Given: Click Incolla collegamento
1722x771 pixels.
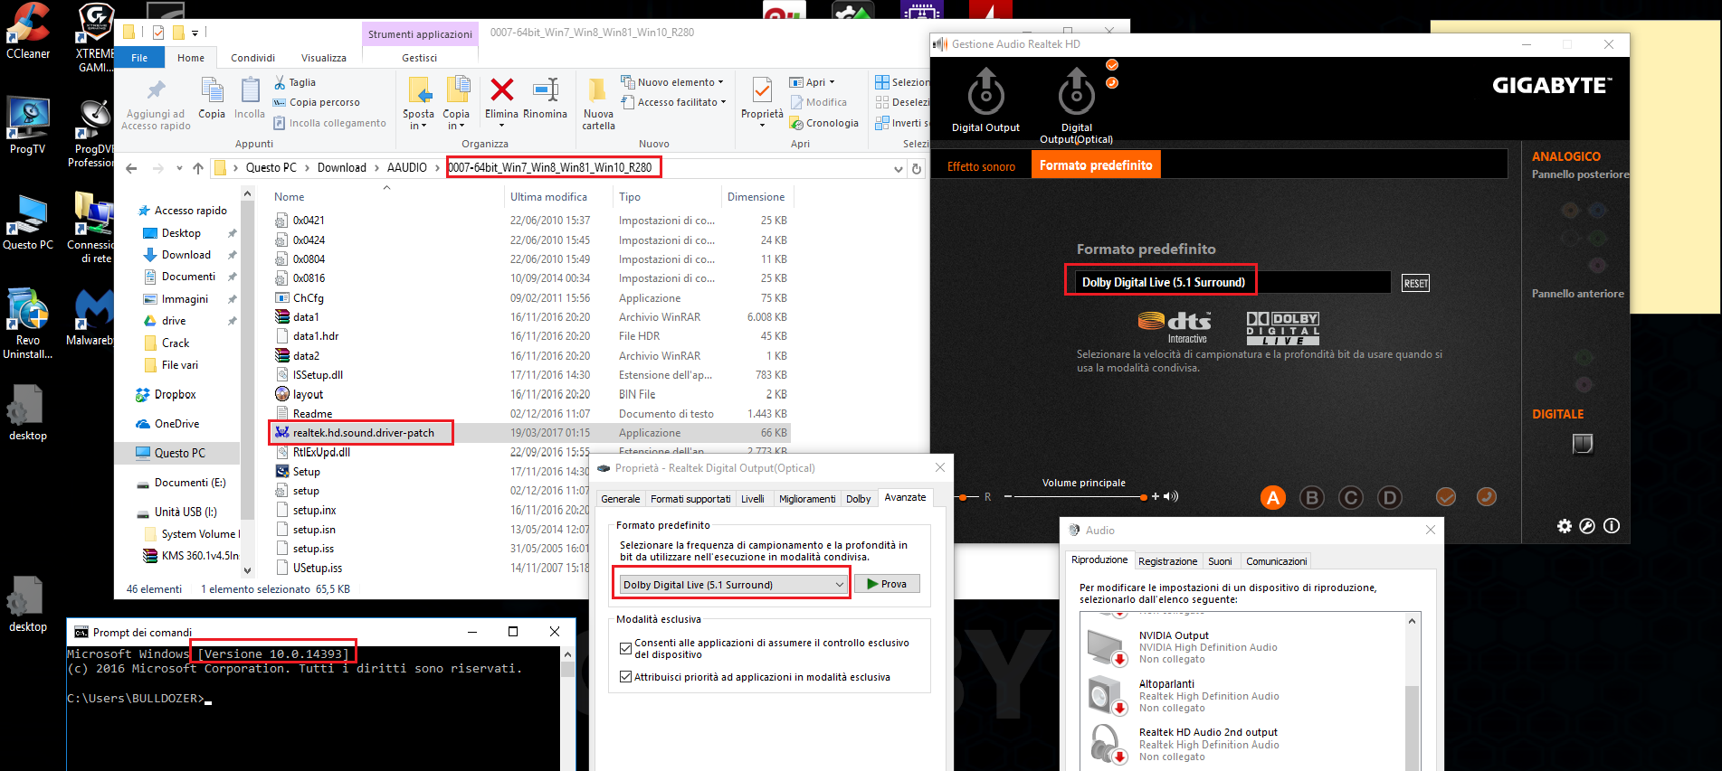Looking at the screenshot, I should (329, 123).
